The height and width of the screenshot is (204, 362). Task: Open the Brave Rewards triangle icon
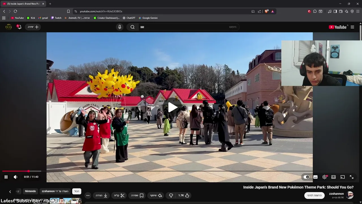coord(272,11)
